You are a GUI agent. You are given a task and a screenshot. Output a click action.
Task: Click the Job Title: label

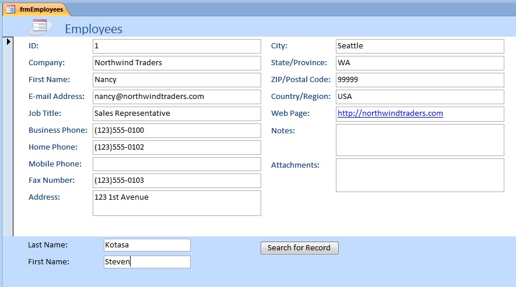[x=45, y=113]
